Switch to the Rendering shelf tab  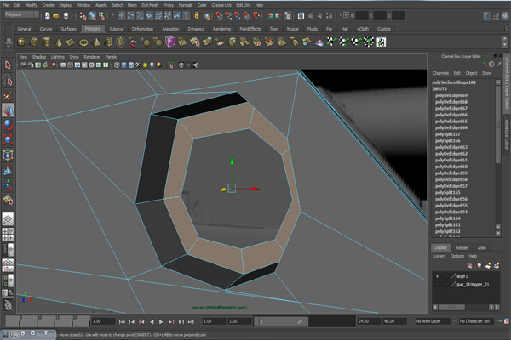coord(221,29)
